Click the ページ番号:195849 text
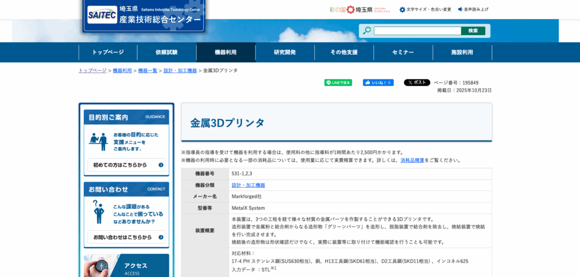This screenshot has width=580, height=277. coord(456,83)
